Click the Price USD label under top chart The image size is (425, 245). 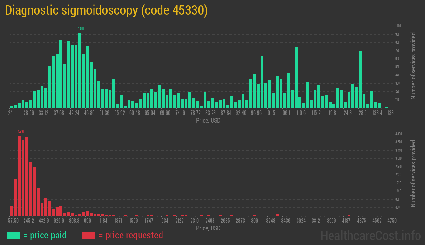click(208, 120)
